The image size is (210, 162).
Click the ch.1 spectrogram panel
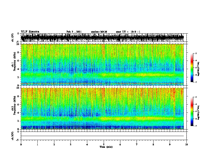tap(102, 65)
